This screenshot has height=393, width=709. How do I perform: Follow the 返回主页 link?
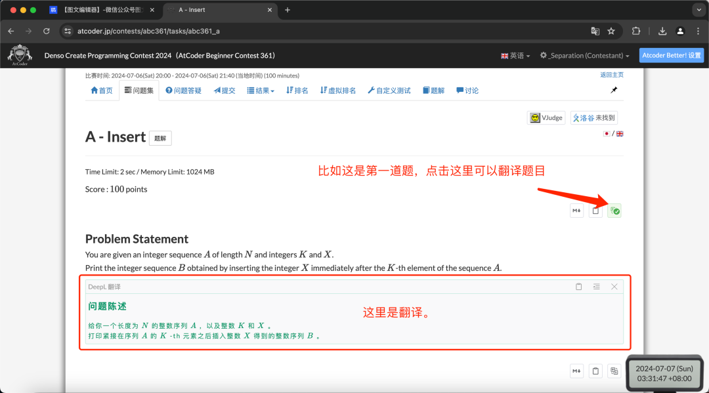click(612, 74)
